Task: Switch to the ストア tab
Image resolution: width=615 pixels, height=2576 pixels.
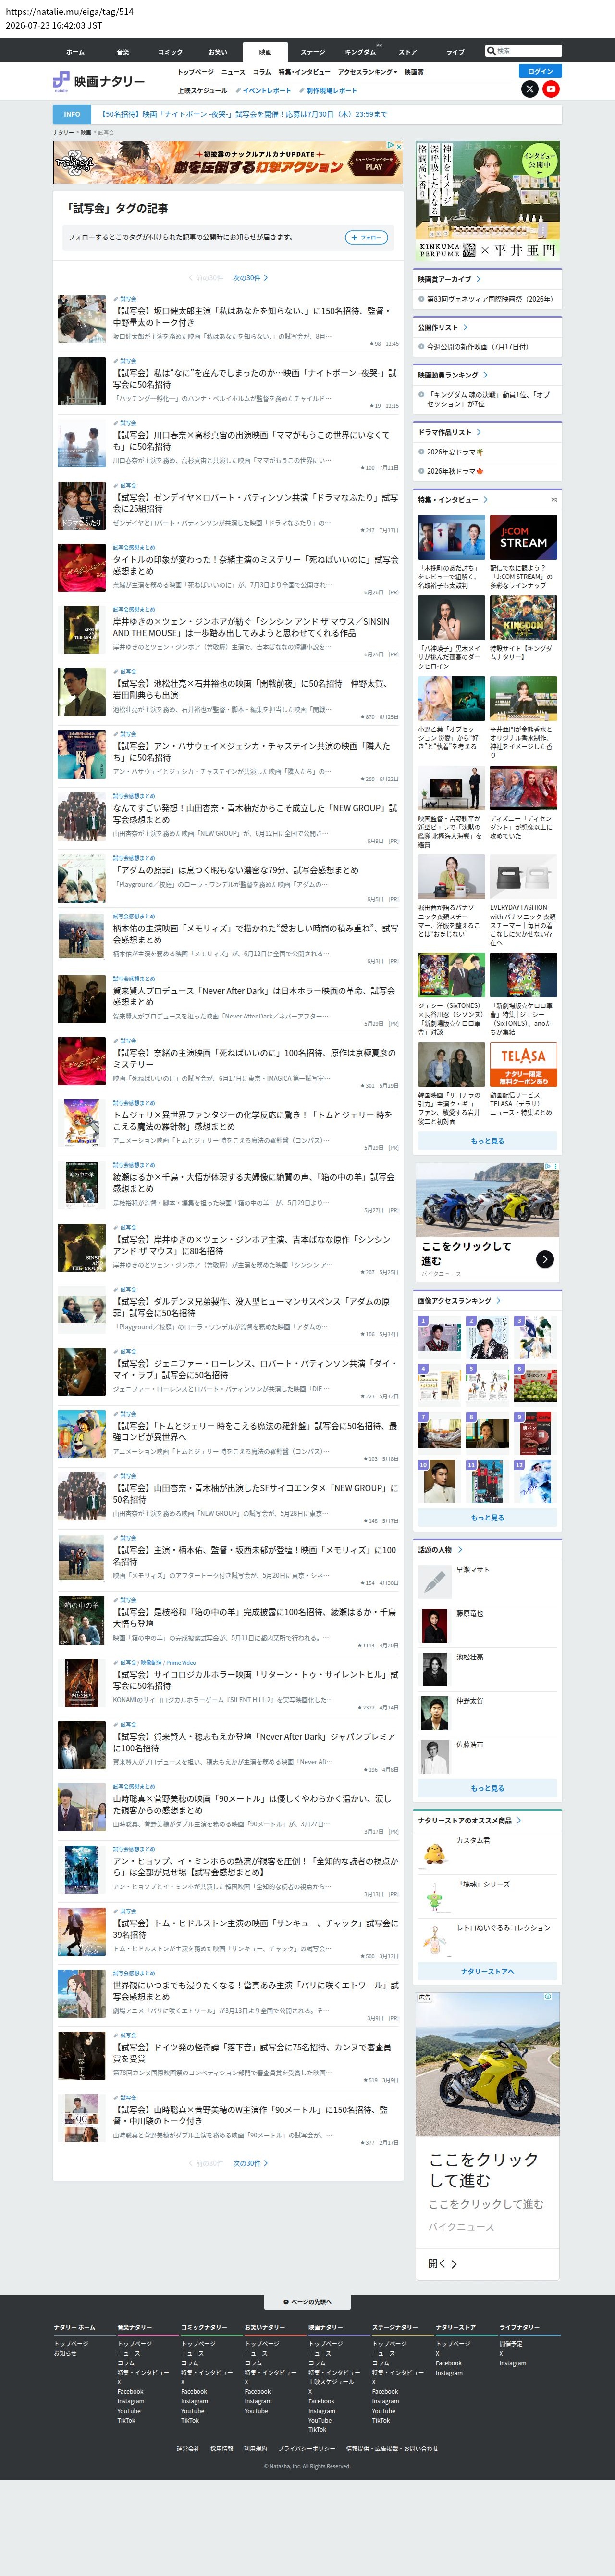Action: coord(408,52)
